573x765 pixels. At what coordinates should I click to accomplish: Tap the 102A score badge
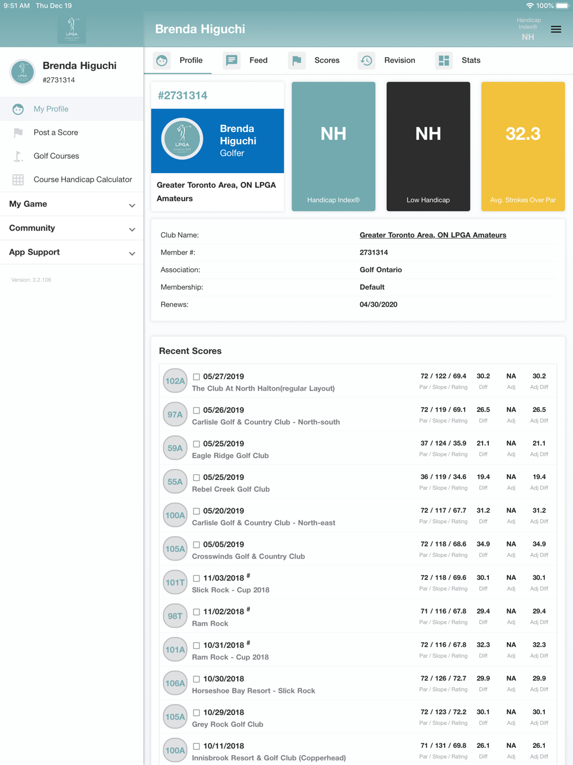tap(175, 381)
